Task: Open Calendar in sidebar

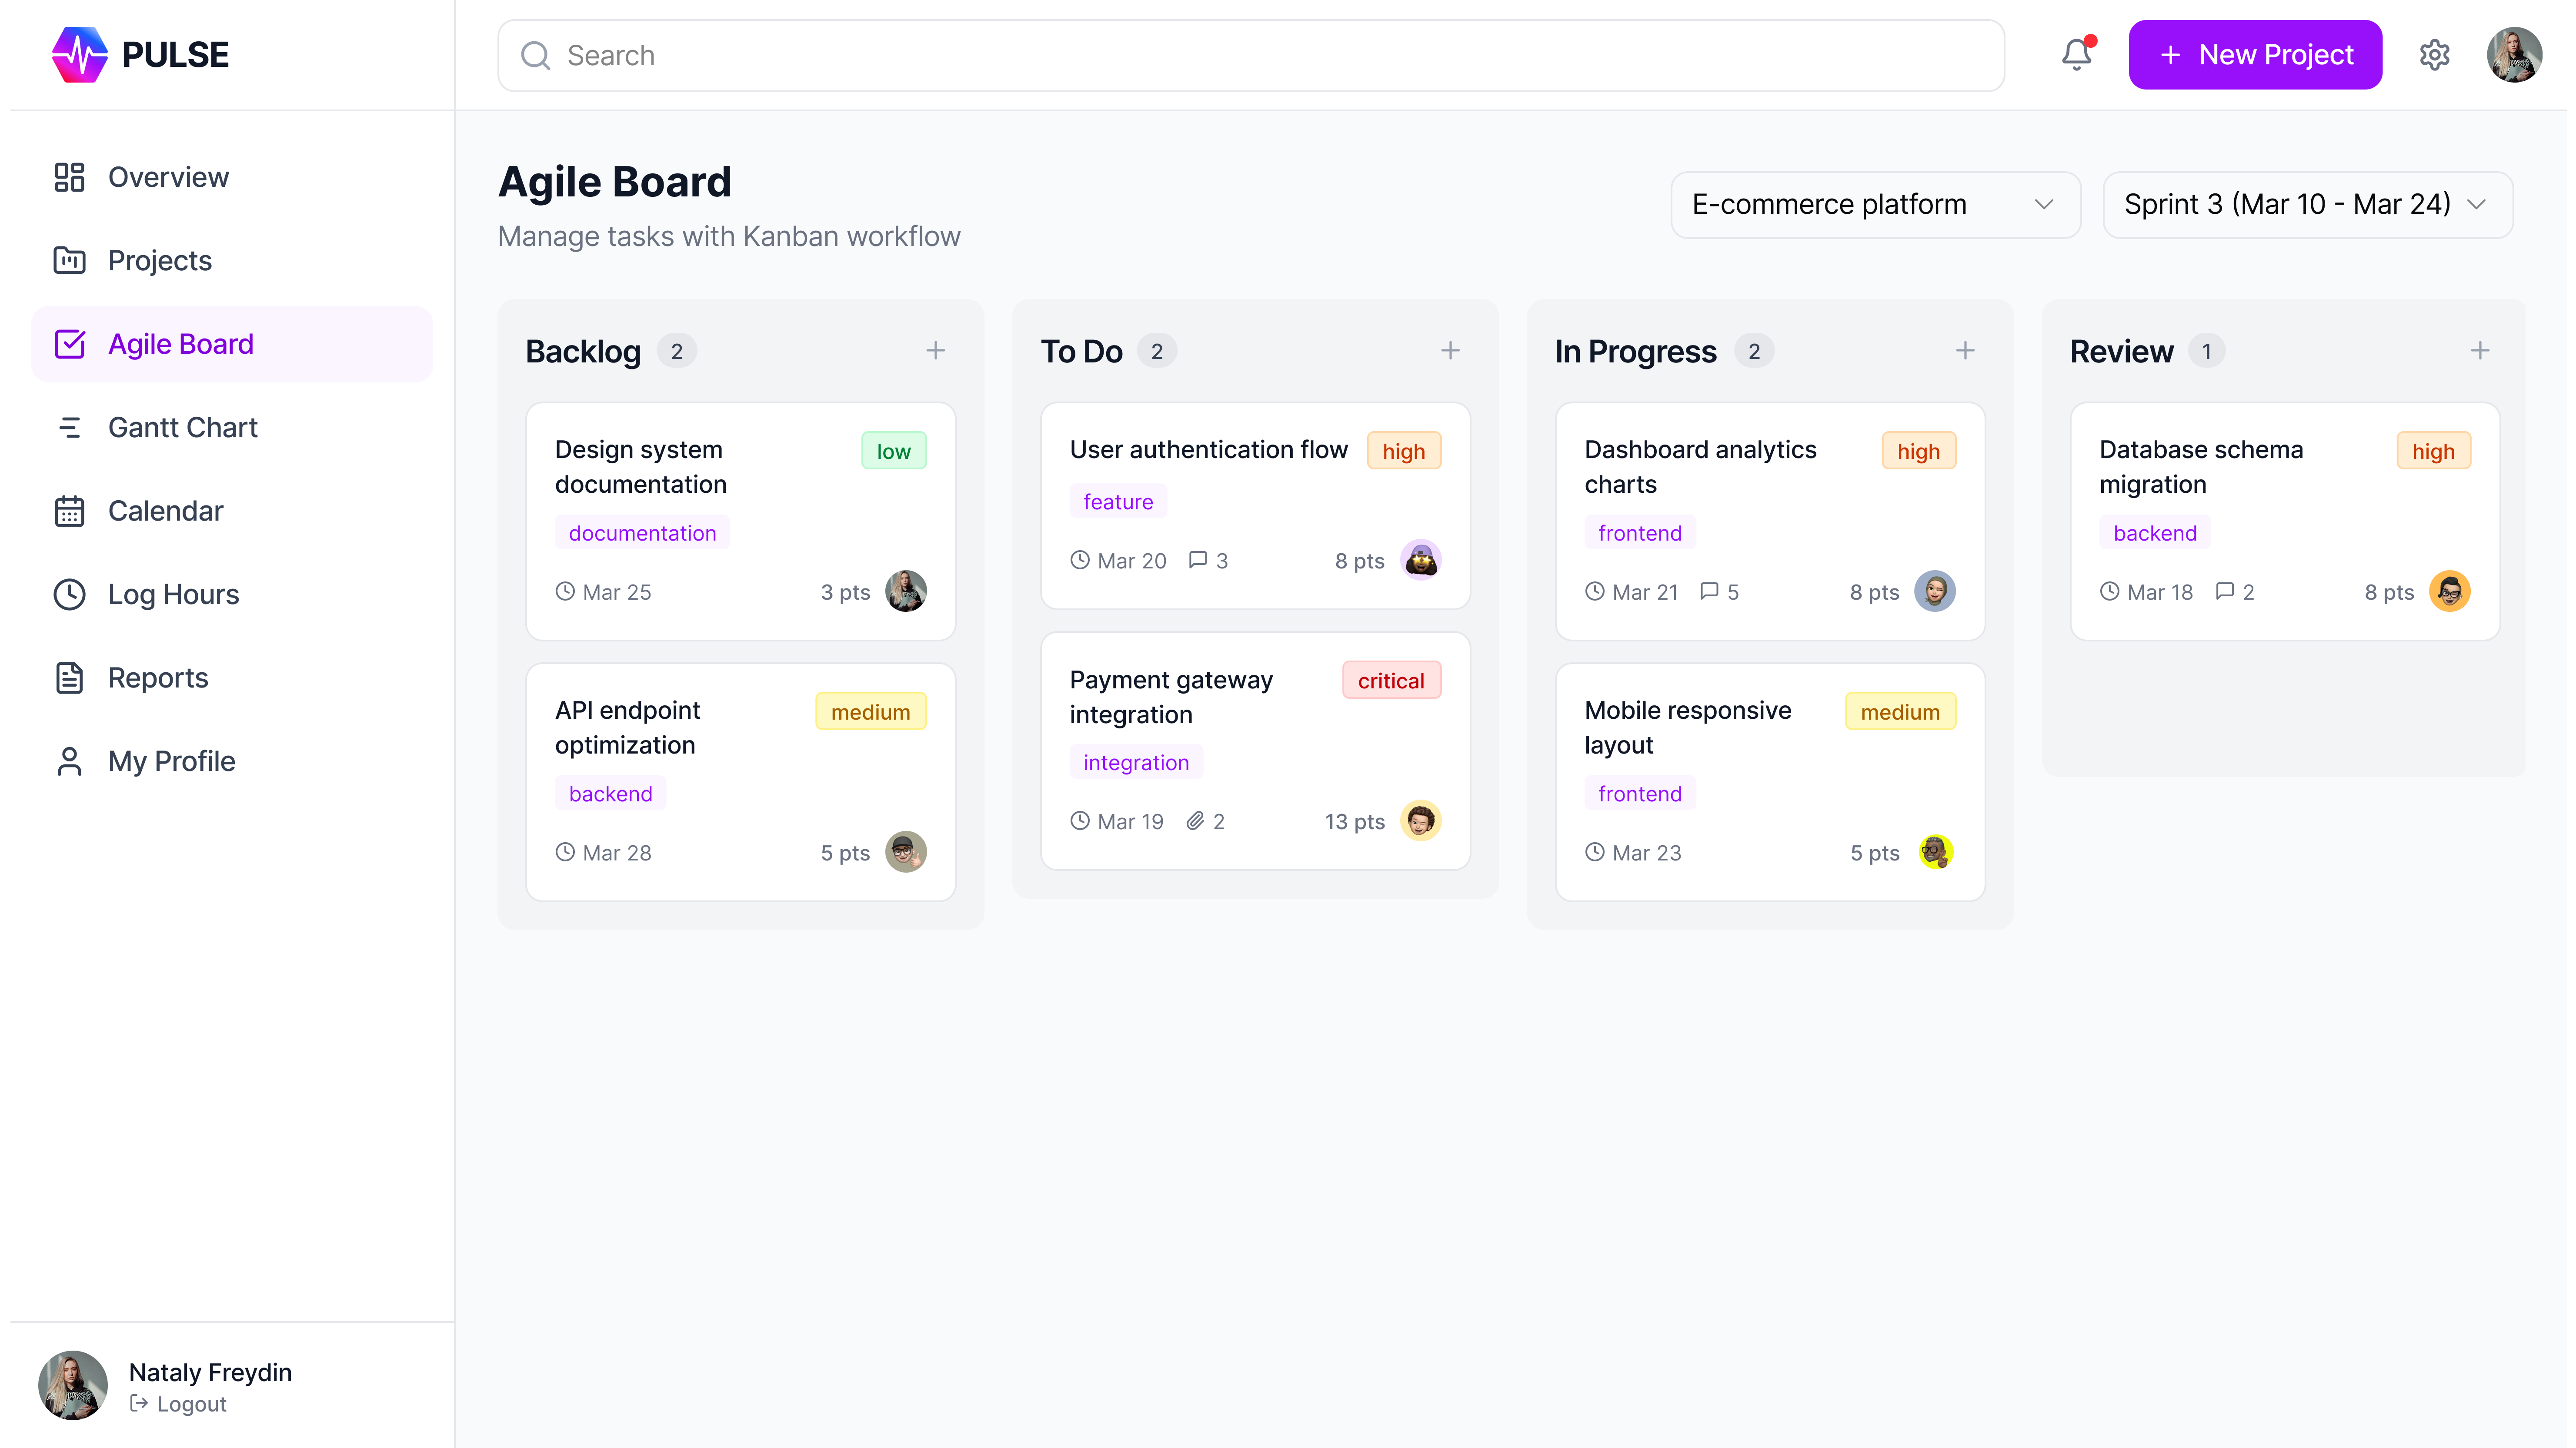Action: [232, 511]
